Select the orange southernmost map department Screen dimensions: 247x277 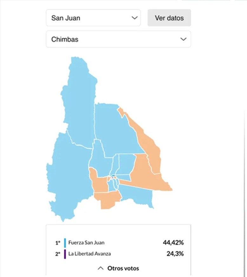click(x=107, y=200)
